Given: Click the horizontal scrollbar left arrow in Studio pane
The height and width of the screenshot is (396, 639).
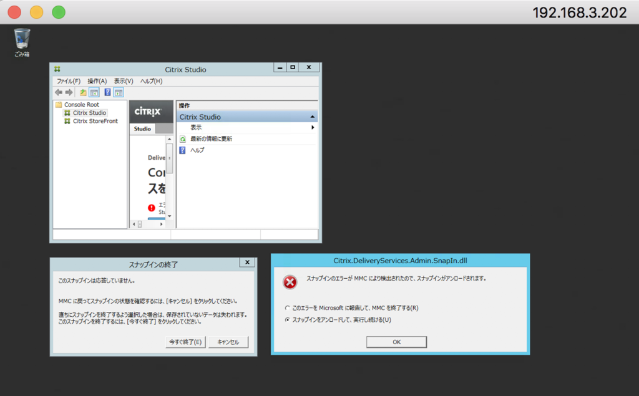Looking at the screenshot, I should point(134,224).
